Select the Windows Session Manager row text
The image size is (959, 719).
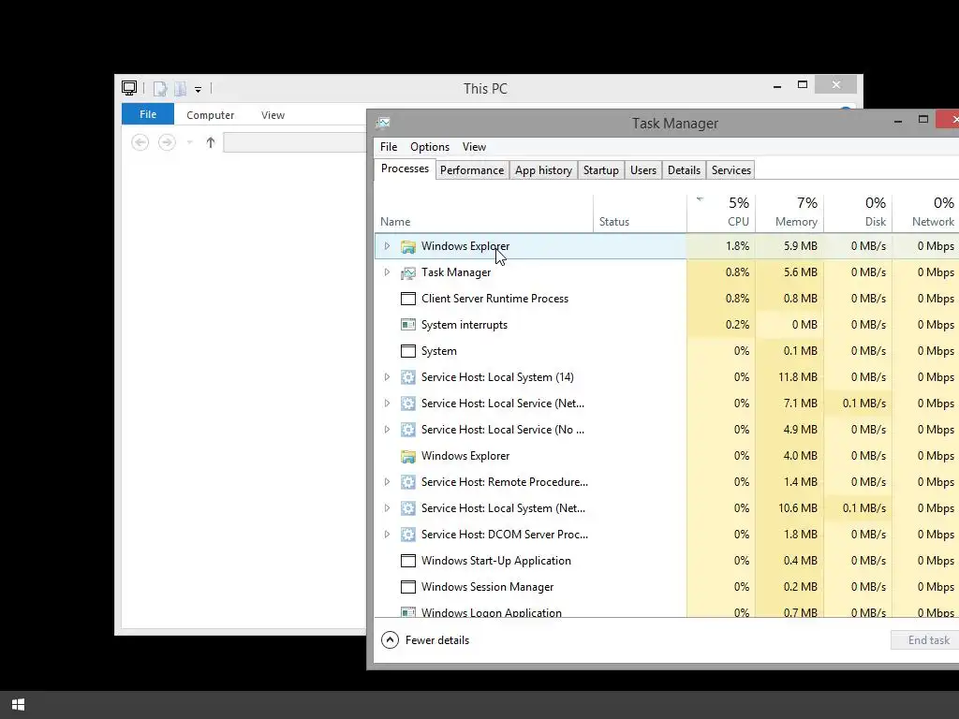[x=487, y=587]
